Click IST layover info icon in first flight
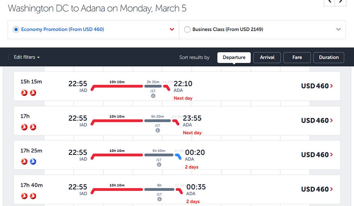 tap(153, 96)
